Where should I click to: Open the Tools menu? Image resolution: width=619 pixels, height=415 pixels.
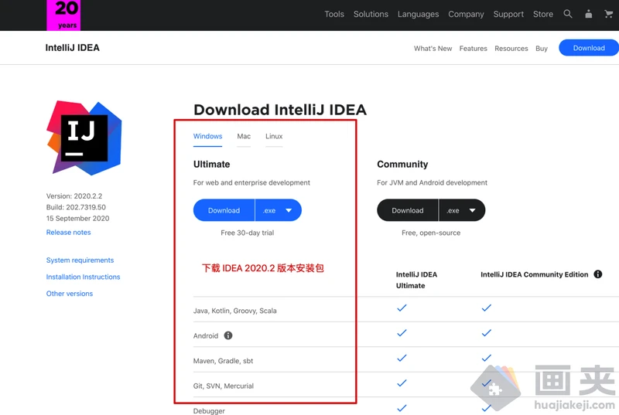pos(334,14)
